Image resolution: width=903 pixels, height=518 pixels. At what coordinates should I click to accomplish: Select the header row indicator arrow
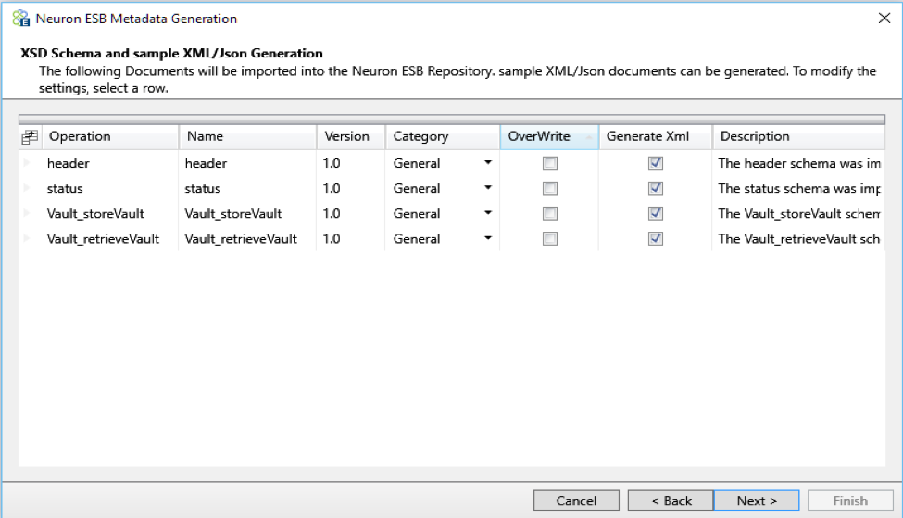tap(27, 163)
